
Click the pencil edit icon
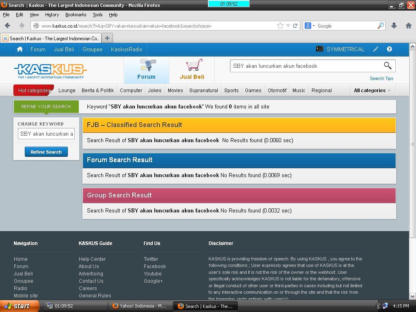[375, 49]
